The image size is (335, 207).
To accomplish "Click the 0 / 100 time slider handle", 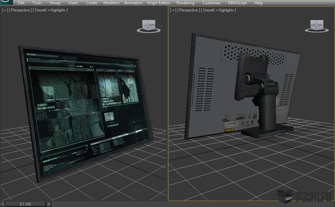I will pyautogui.click(x=25, y=204).
